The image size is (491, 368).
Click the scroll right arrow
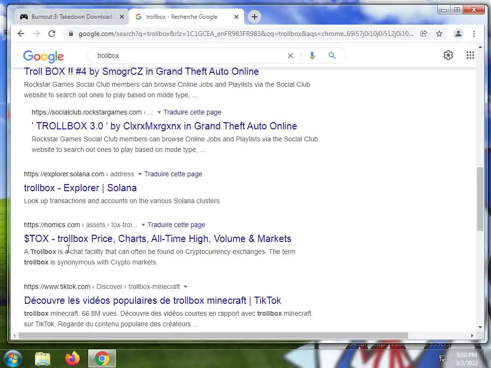(472, 335)
